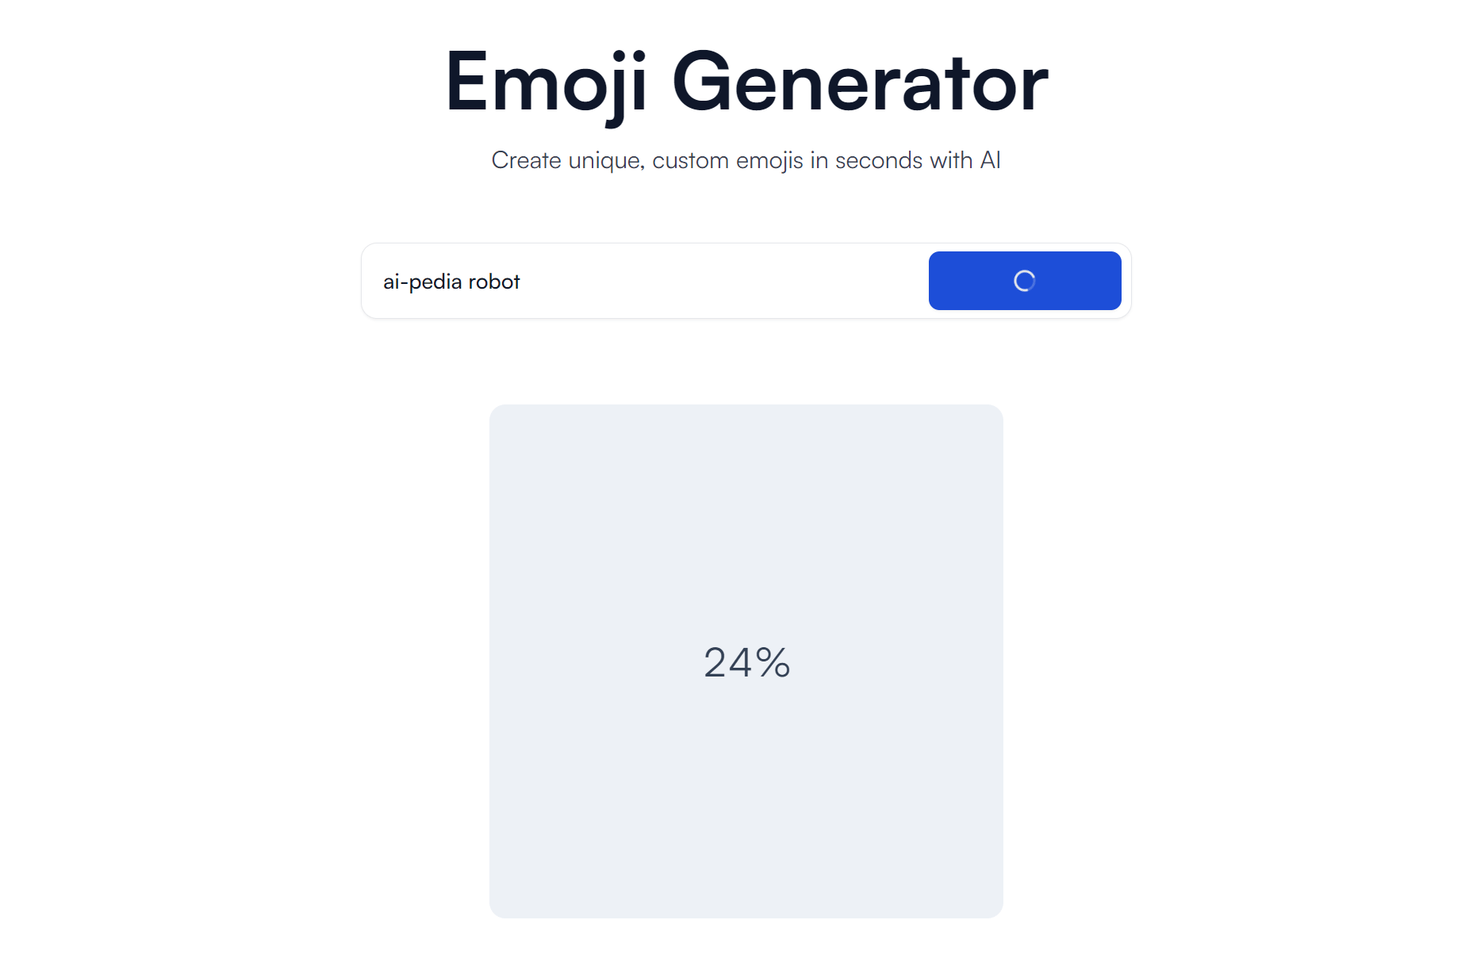
Task: Place cursor after "robot" in prompt box
Action: pyautogui.click(x=521, y=282)
